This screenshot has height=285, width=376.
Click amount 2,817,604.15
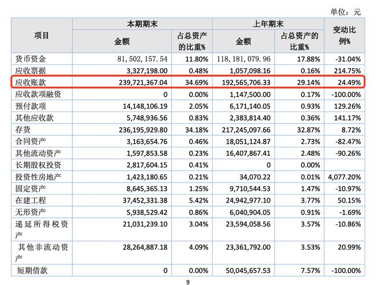pos(147,165)
